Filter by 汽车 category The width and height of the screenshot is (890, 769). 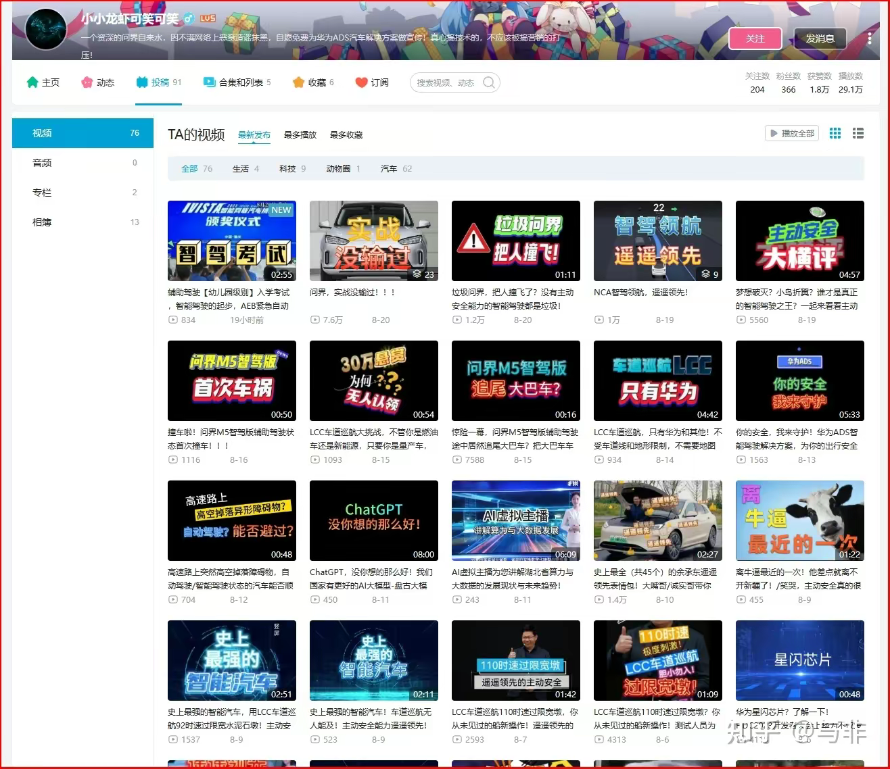pyautogui.click(x=396, y=169)
